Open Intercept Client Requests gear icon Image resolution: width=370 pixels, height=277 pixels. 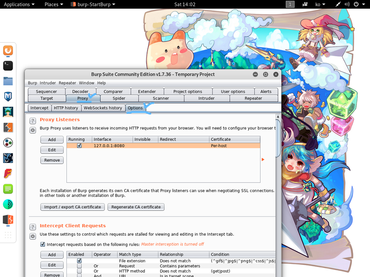tap(32, 236)
